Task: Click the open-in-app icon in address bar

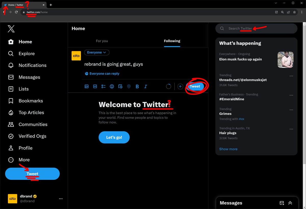Action: tap(276, 12)
